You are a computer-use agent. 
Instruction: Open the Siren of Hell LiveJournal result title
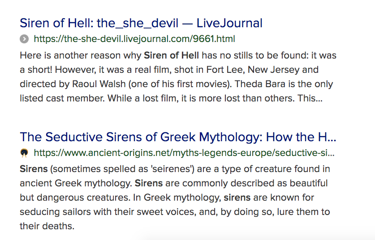(x=141, y=23)
